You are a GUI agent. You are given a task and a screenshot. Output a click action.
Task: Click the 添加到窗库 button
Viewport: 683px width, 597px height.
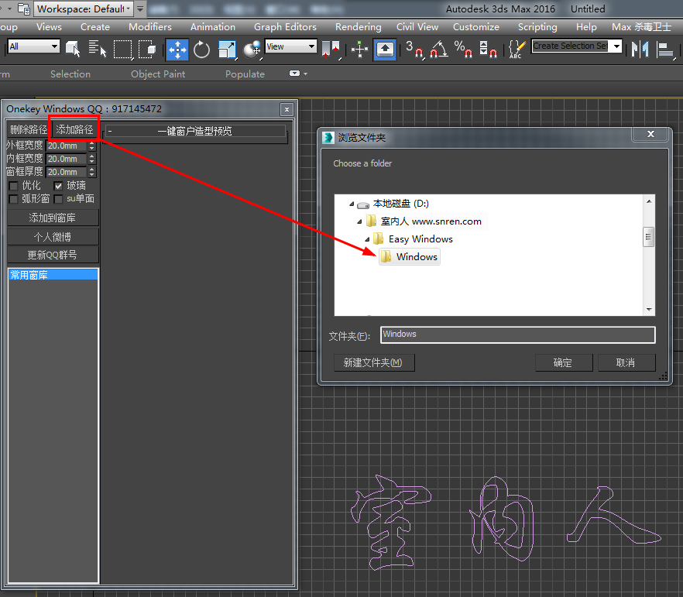(53, 218)
